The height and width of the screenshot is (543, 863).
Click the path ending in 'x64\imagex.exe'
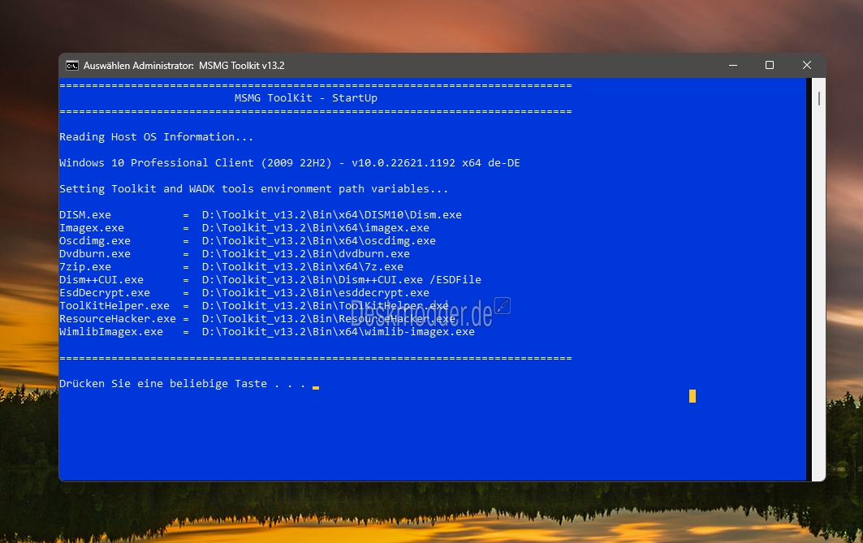[x=315, y=228]
